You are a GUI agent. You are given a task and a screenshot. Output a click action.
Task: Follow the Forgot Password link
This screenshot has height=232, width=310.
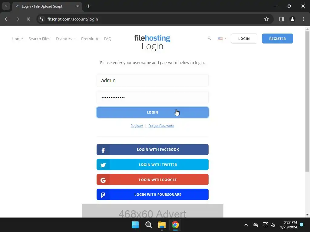coord(161,126)
